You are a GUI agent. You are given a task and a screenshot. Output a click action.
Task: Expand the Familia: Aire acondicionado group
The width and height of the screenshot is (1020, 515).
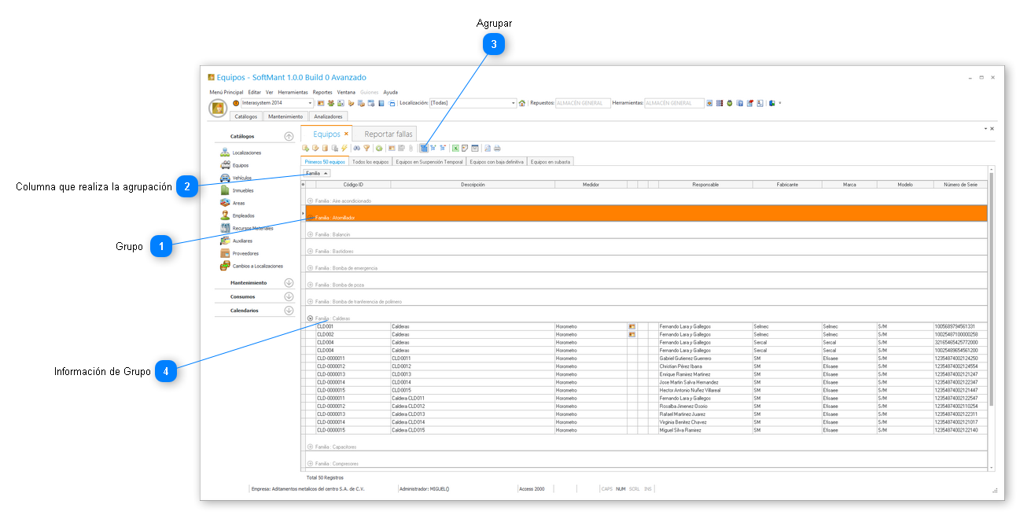[310, 200]
